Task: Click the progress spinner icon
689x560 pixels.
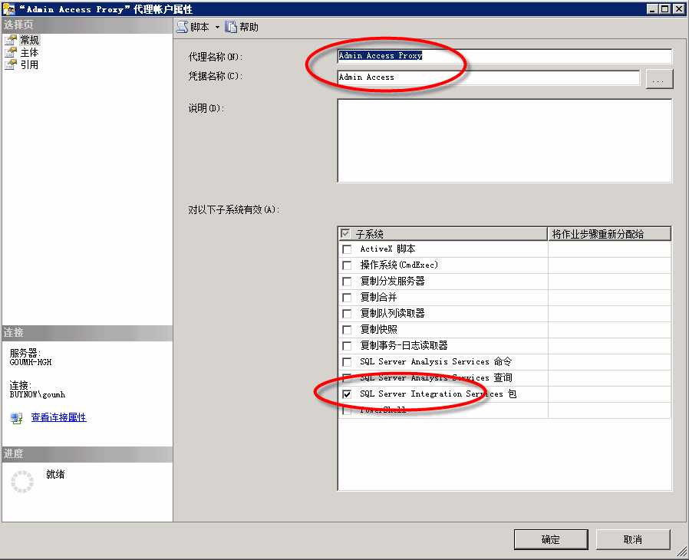Action: [22, 482]
